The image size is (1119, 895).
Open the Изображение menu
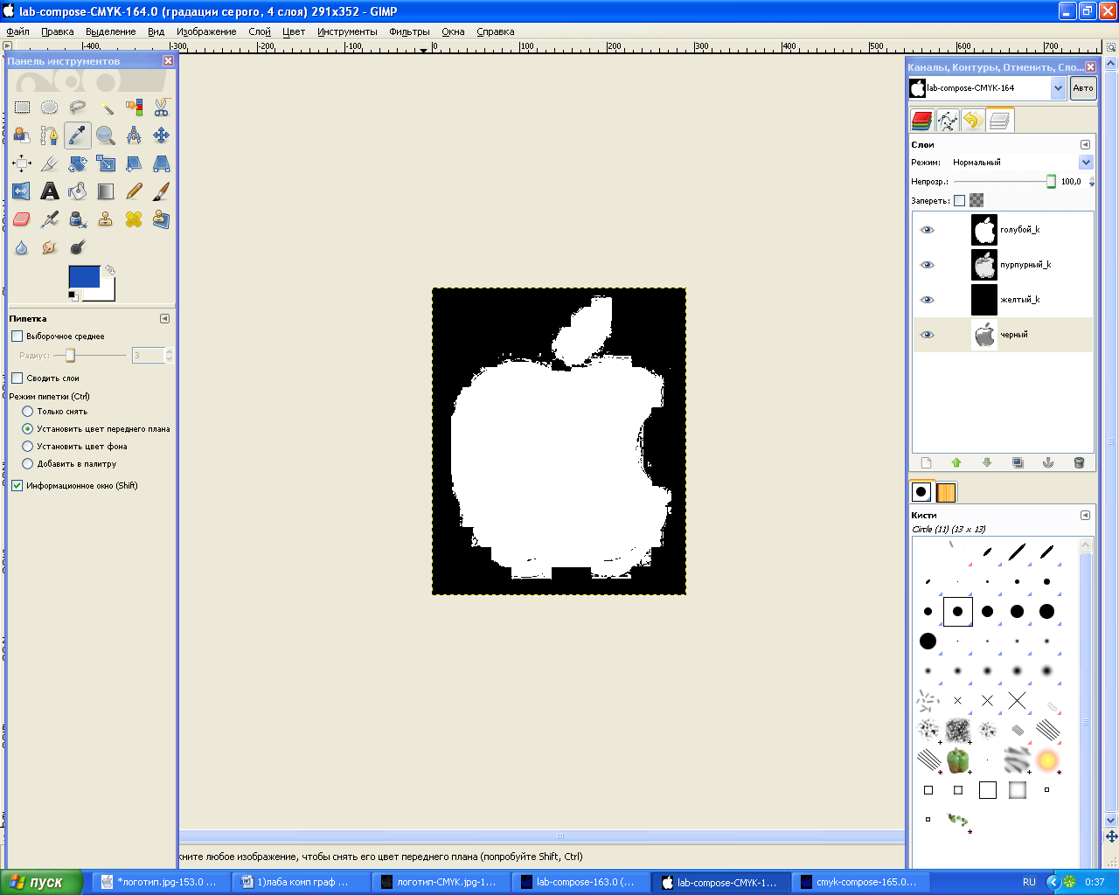pyautogui.click(x=206, y=31)
